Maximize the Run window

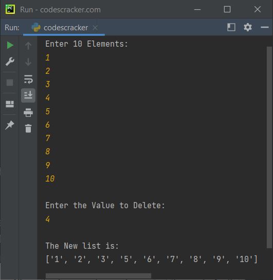pyautogui.click(x=227, y=9)
